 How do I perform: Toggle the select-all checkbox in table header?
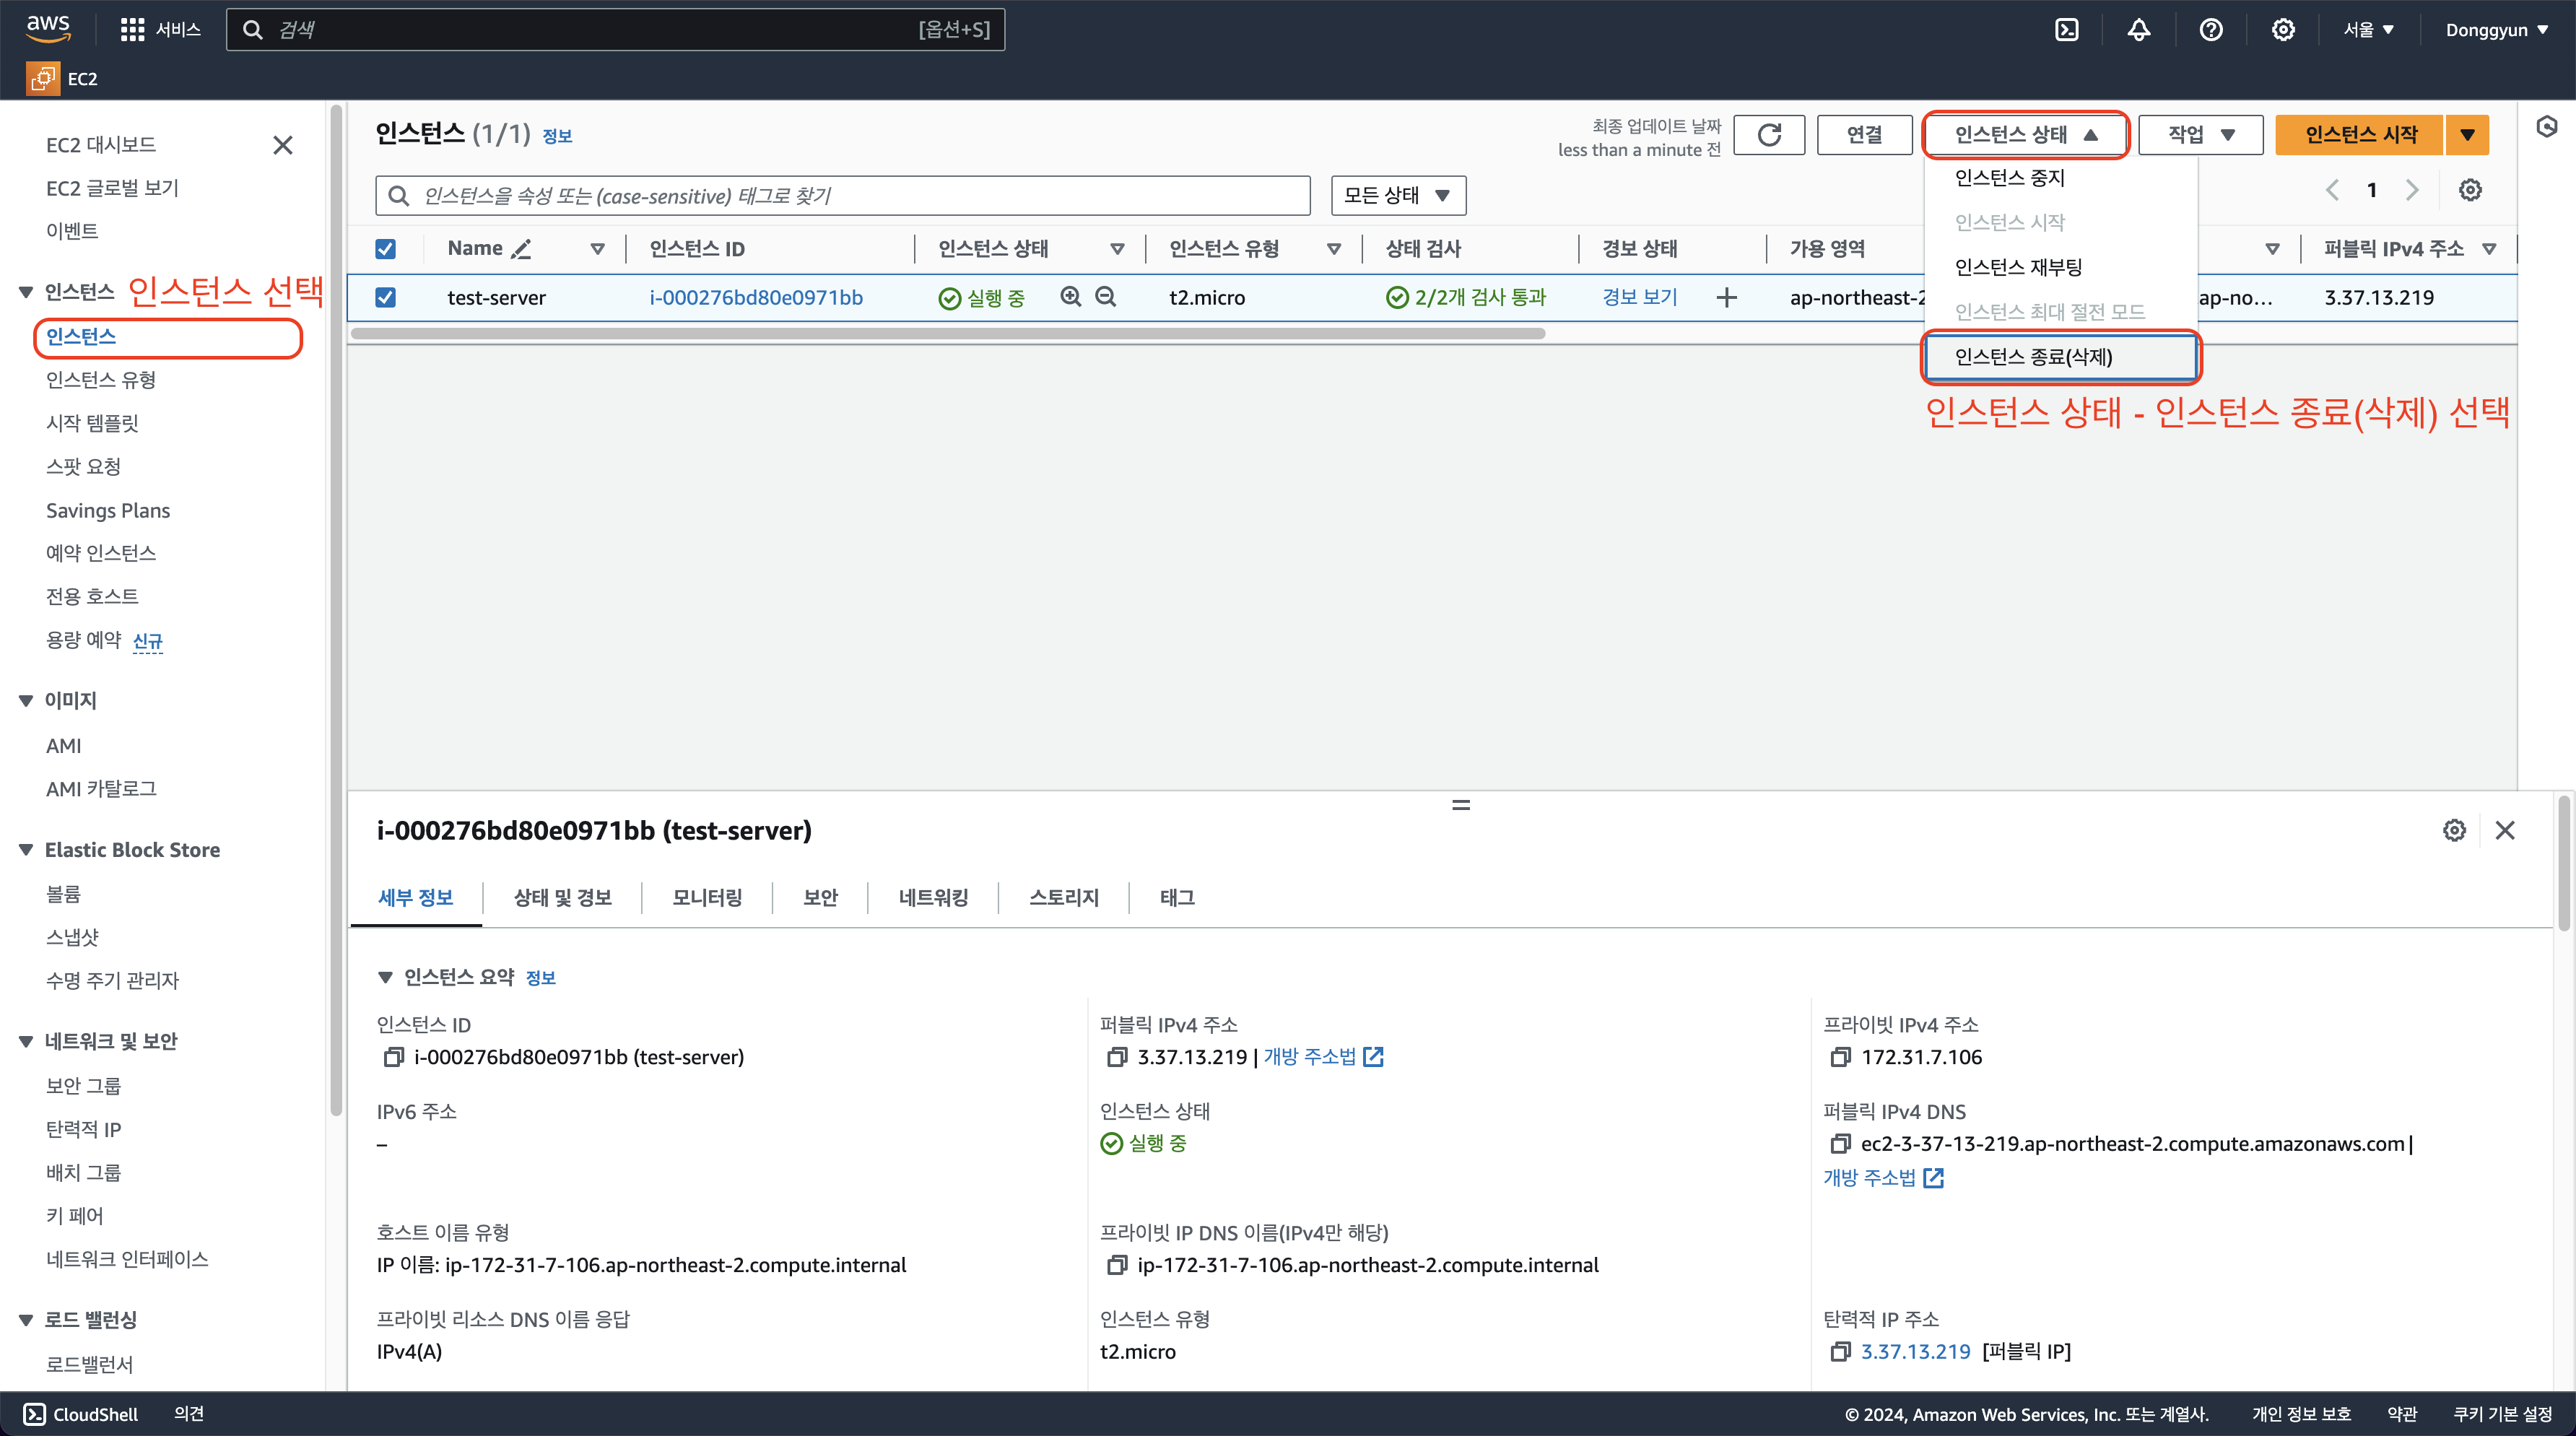(385, 249)
